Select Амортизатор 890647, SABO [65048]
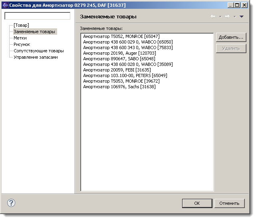256x220 pixels. (119, 59)
